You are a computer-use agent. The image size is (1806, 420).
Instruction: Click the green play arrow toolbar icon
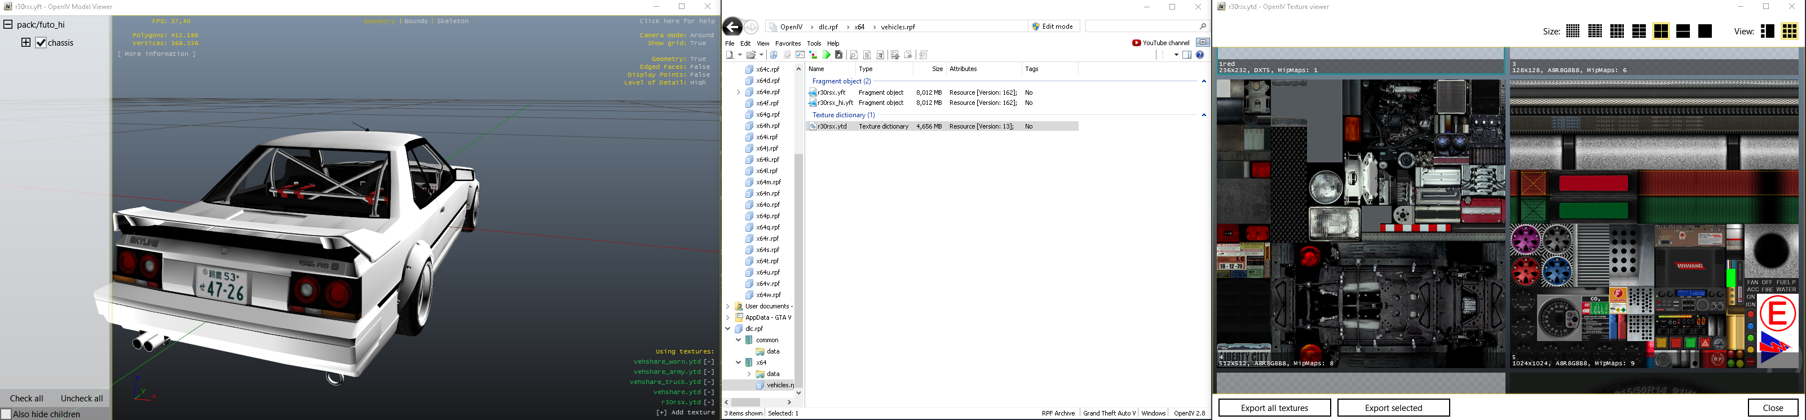[x=827, y=55]
